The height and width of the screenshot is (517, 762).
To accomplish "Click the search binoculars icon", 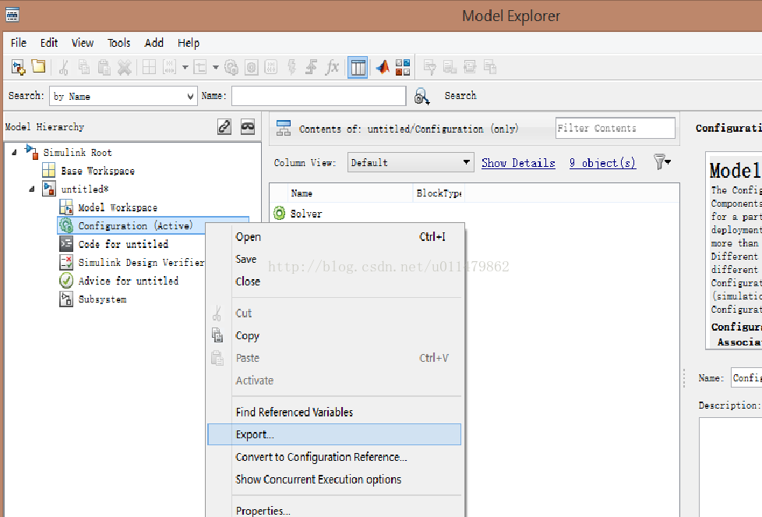I will [422, 96].
